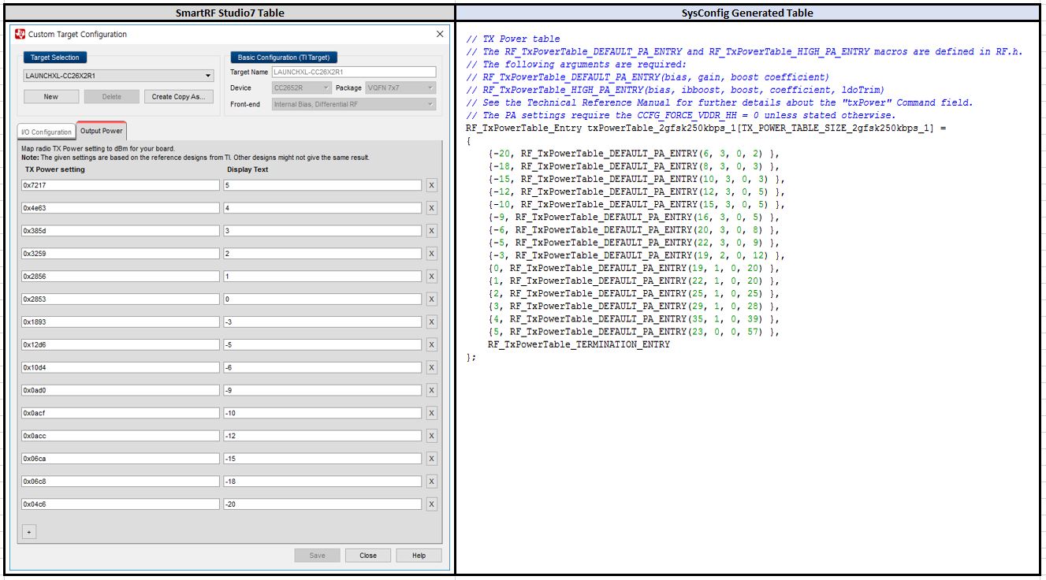This screenshot has width=1046, height=580.
Task: Select the Output Power tab
Action: coord(100,131)
